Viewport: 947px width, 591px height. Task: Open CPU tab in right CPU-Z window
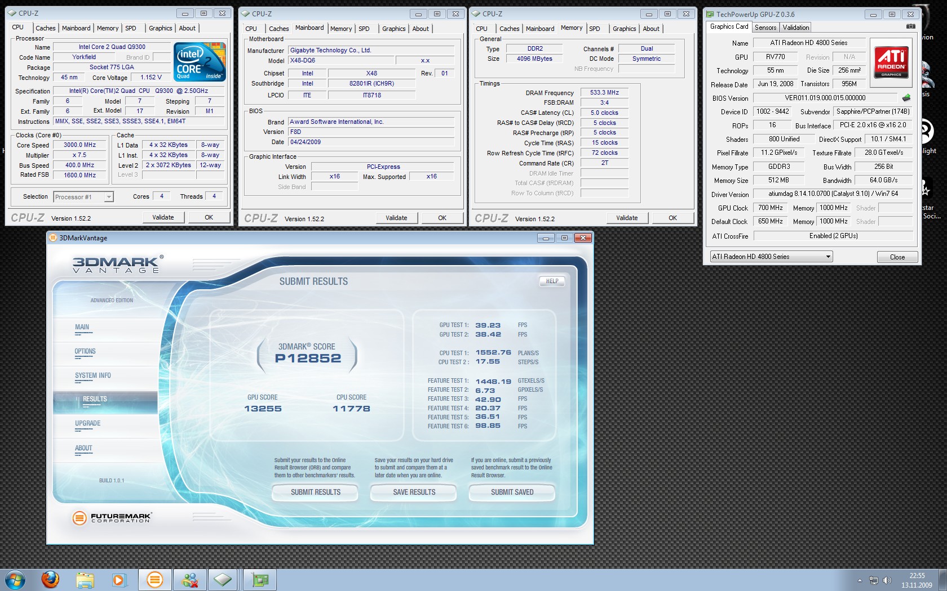(481, 29)
